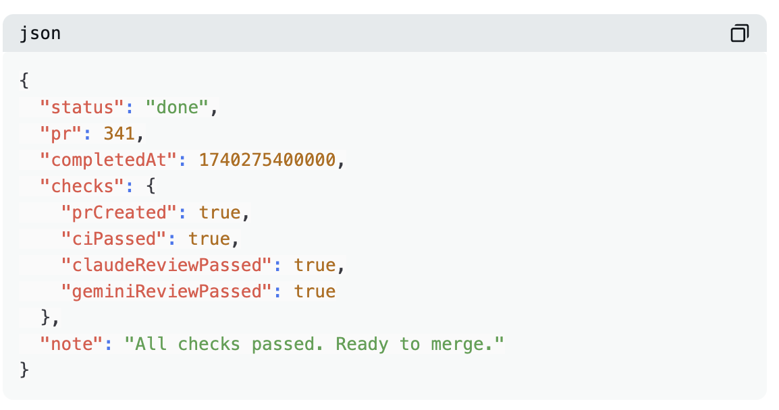Click the "pr" key
This screenshot has width=779, height=410.
point(61,134)
